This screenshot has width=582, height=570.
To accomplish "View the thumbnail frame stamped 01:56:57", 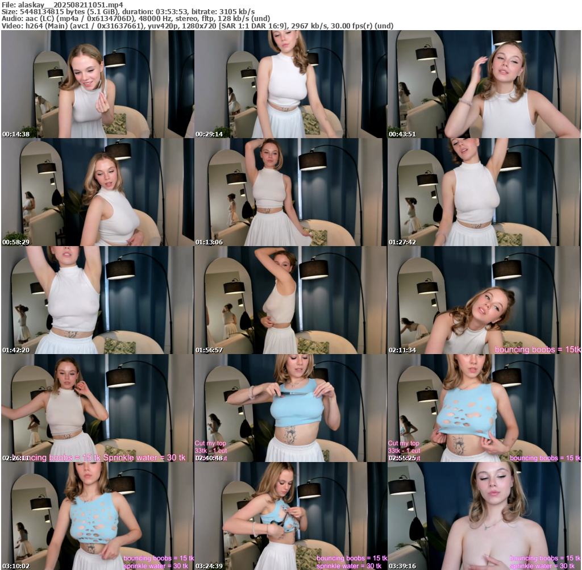I will click(290, 300).
